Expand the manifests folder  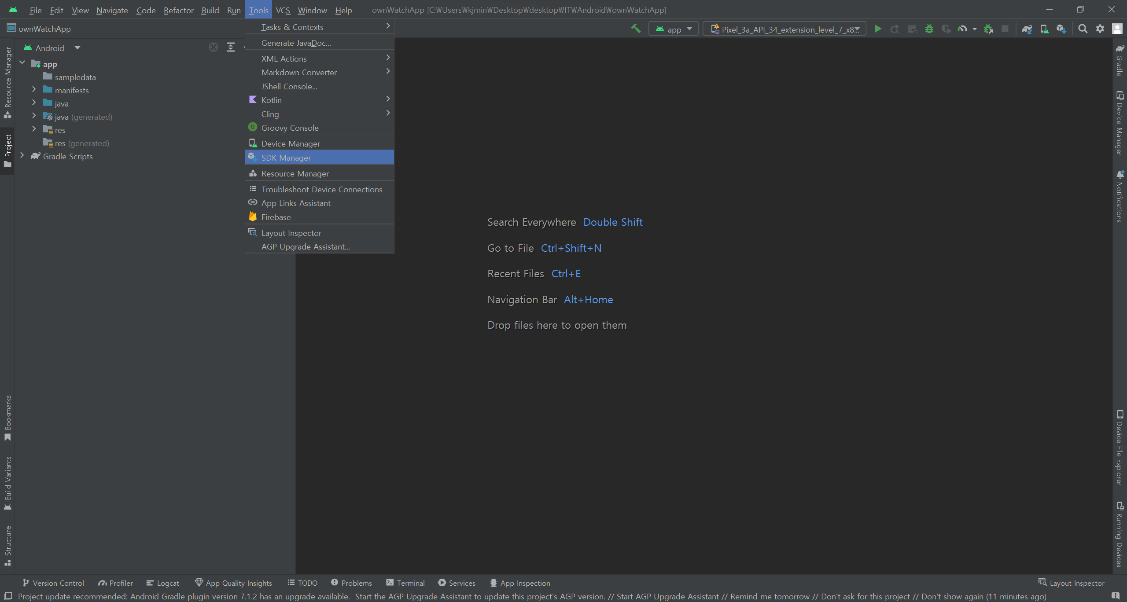34,89
